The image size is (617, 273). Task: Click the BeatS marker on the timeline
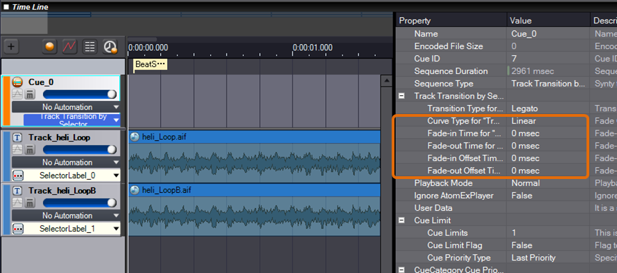(x=150, y=64)
